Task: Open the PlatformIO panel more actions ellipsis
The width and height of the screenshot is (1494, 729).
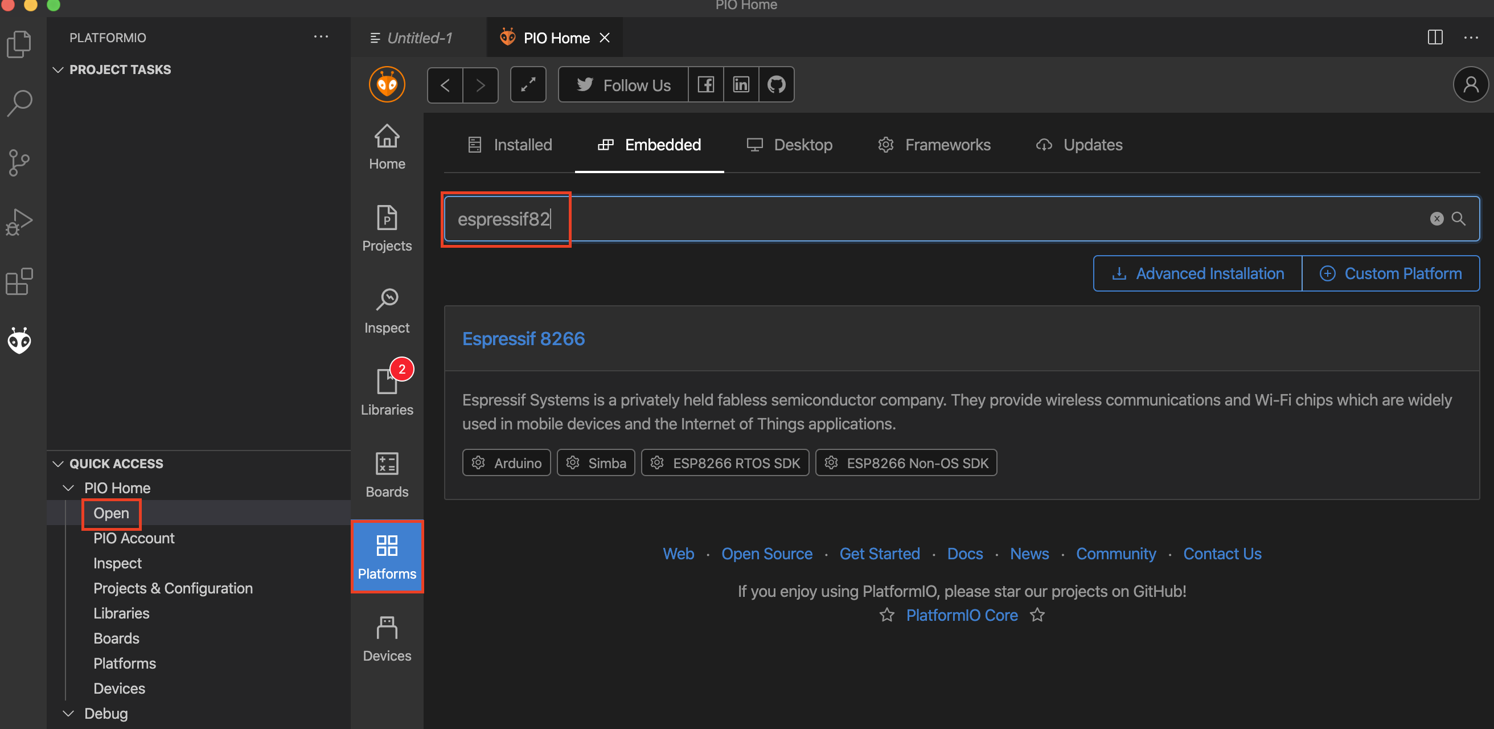Action: coord(321,37)
